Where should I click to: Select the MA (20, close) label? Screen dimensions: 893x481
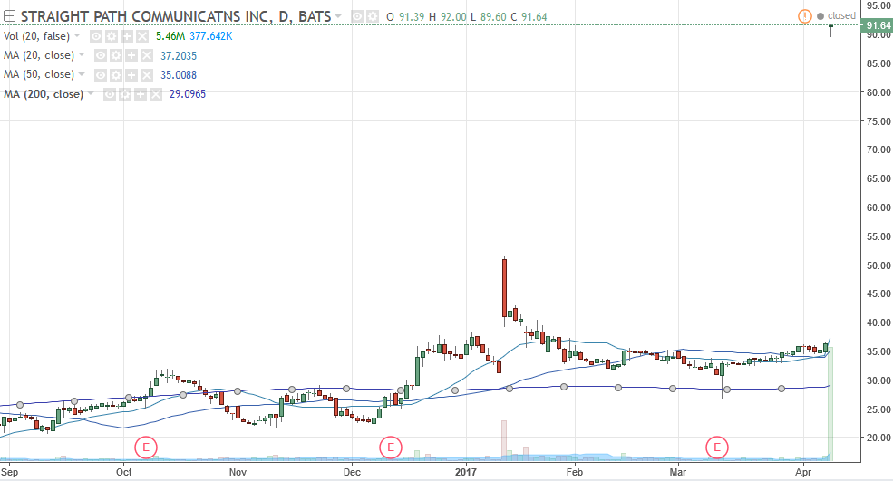point(39,55)
